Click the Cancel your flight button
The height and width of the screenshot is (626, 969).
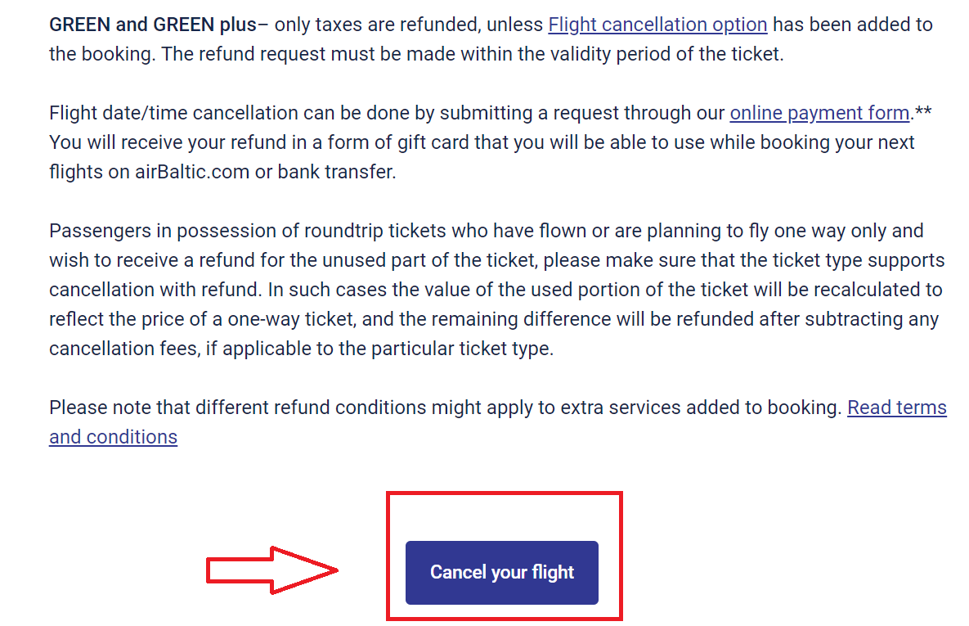click(502, 572)
